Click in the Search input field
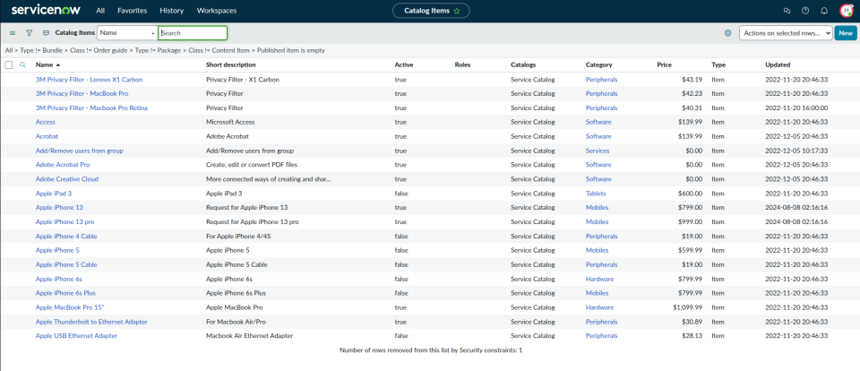The width and height of the screenshot is (860, 371). [x=193, y=33]
